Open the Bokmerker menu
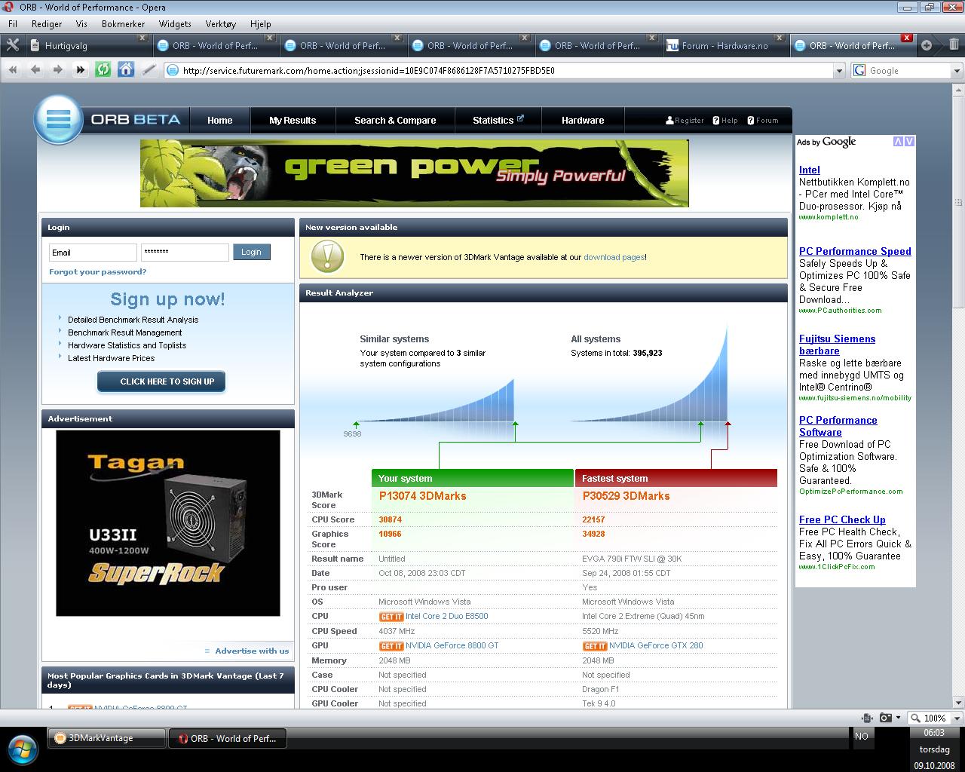This screenshot has height=772, width=965. 123,24
